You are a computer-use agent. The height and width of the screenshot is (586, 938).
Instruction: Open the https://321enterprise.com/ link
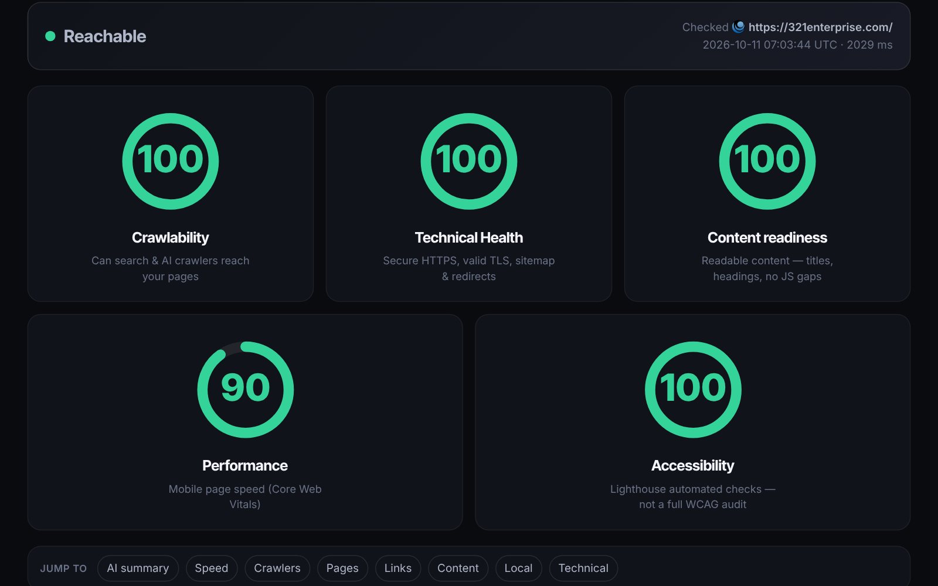click(820, 27)
